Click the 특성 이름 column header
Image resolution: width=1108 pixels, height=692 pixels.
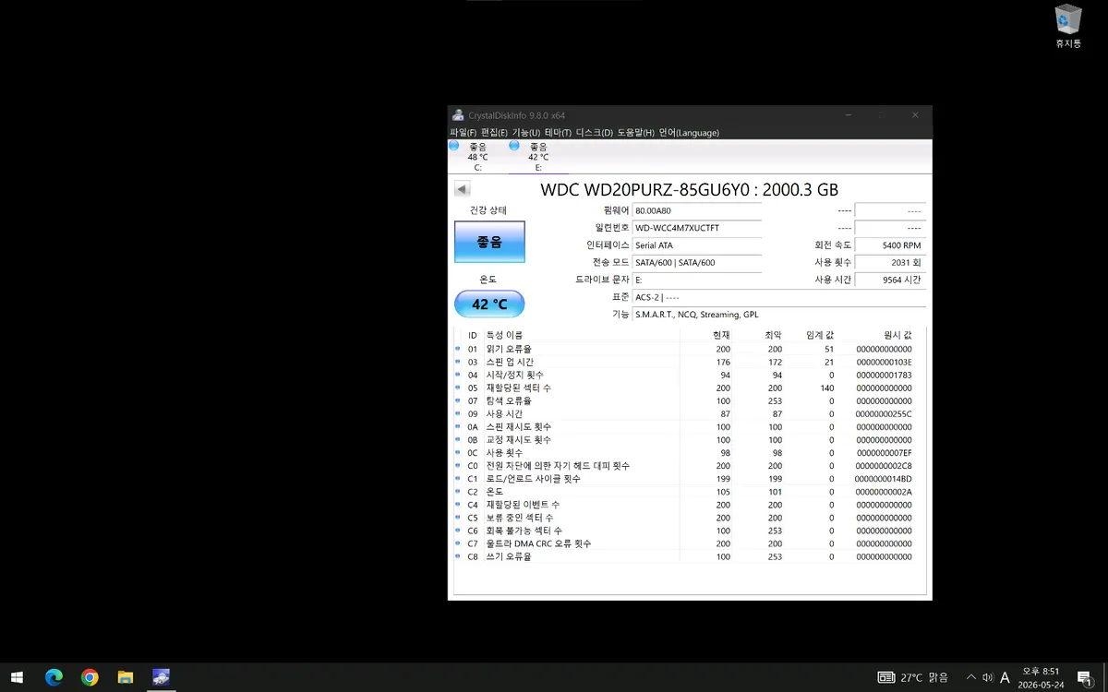coord(504,335)
